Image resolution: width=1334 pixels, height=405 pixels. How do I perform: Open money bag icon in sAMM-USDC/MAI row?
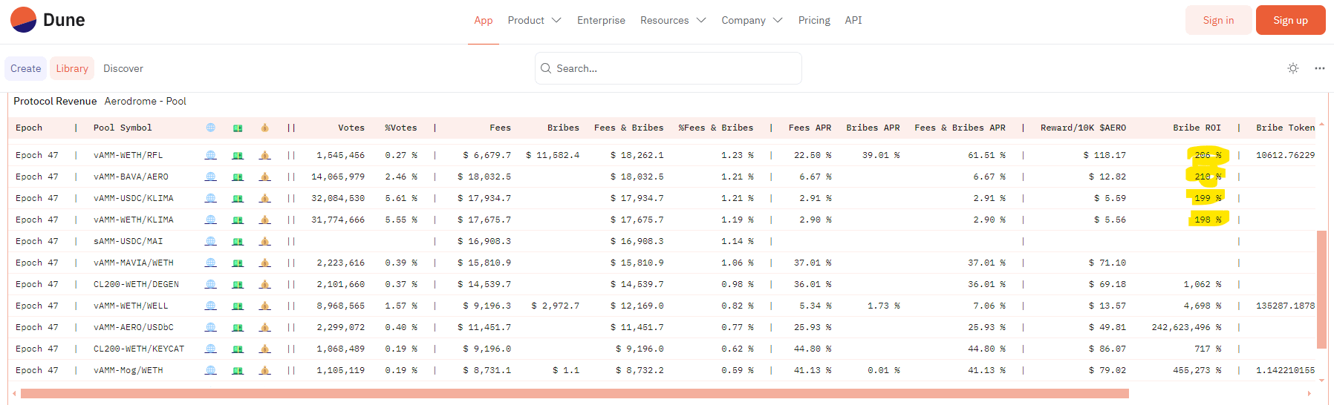pos(264,241)
